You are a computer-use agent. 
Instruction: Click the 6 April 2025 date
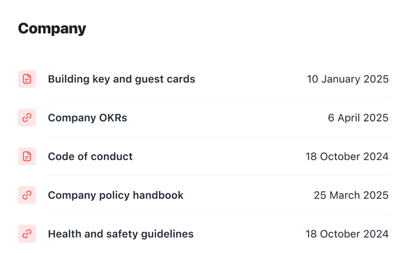tap(358, 118)
